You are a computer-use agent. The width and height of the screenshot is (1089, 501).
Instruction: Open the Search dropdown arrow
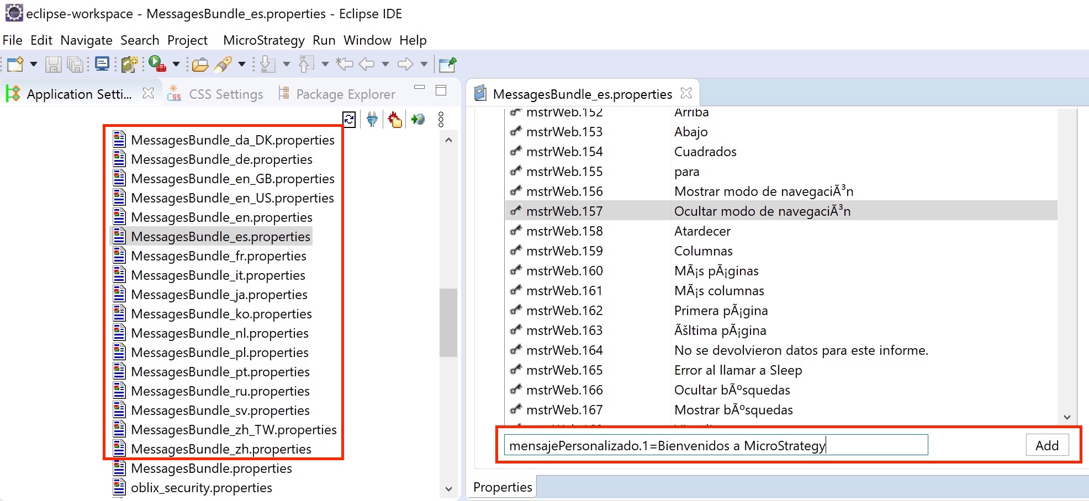pyautogui.click(x=242, y=65)
